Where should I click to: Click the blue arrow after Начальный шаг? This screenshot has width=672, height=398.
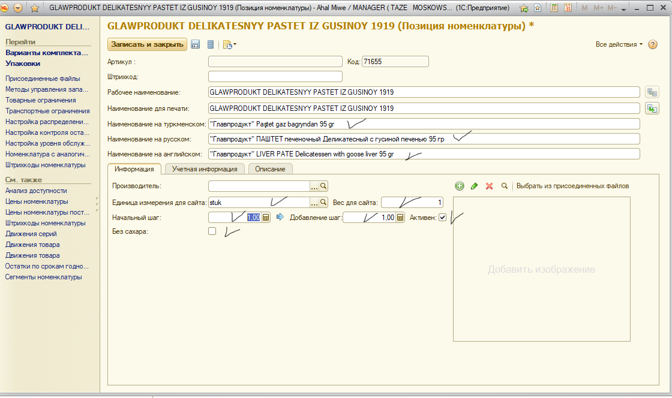(x=279, y=218)
